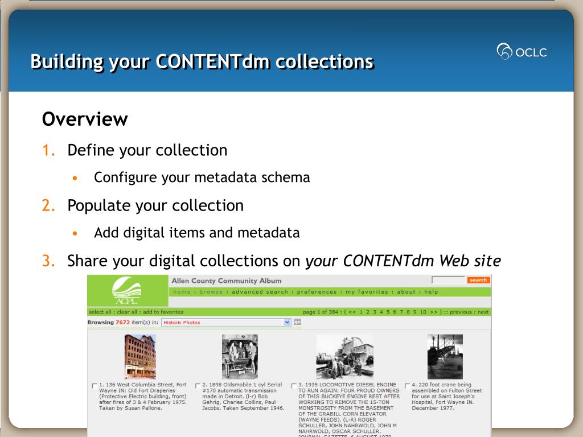Image resolution: width=583 pixels, height=437 pixels.
Task: Click "Define your collection" list item
Action: 147,150
